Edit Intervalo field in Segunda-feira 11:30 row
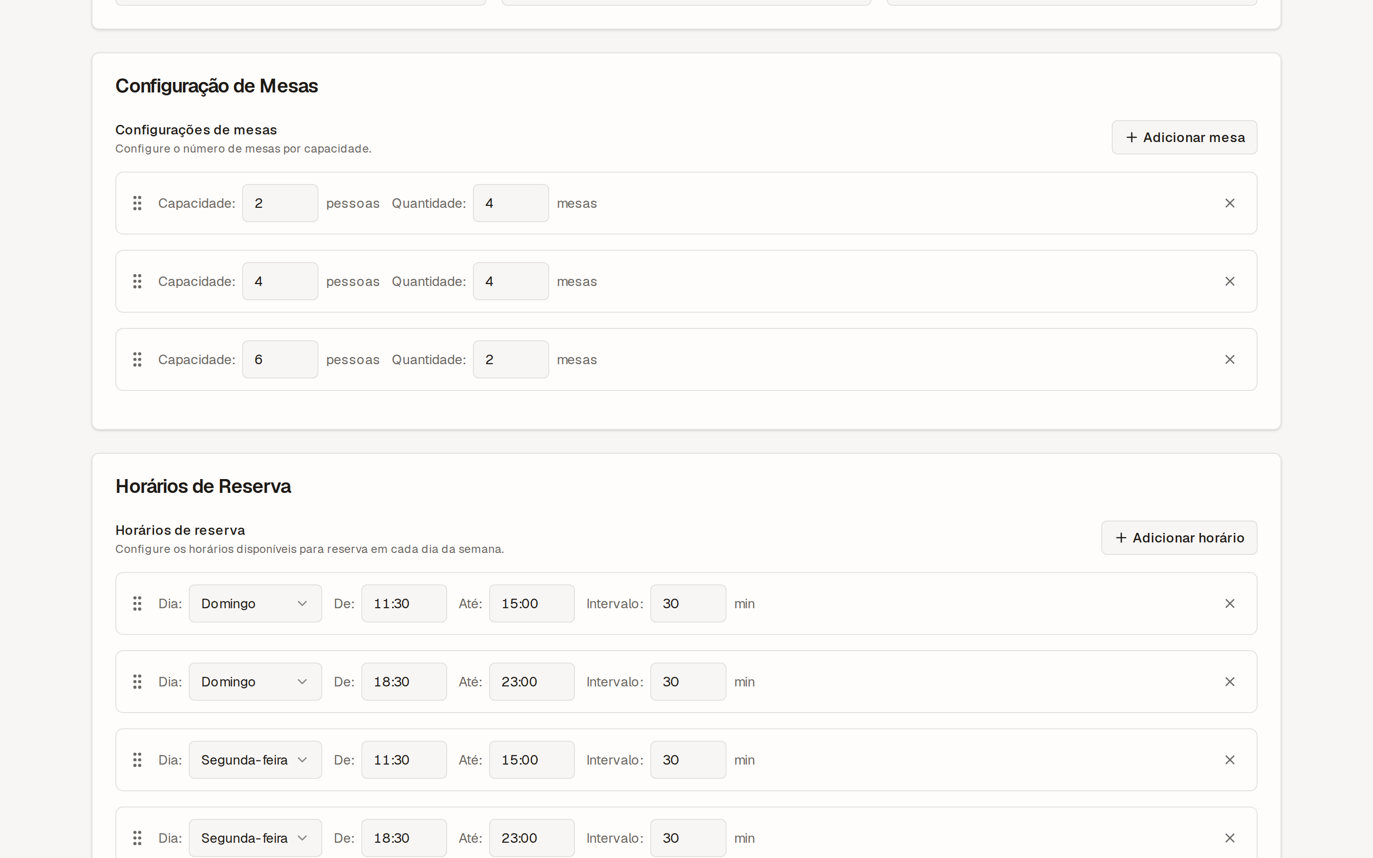 click(x=688, y=760)
